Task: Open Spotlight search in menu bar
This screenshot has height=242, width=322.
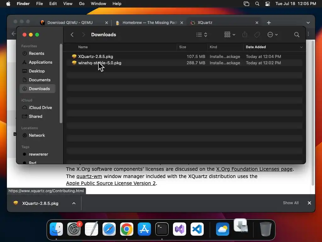Action: [x=257, y=4]
